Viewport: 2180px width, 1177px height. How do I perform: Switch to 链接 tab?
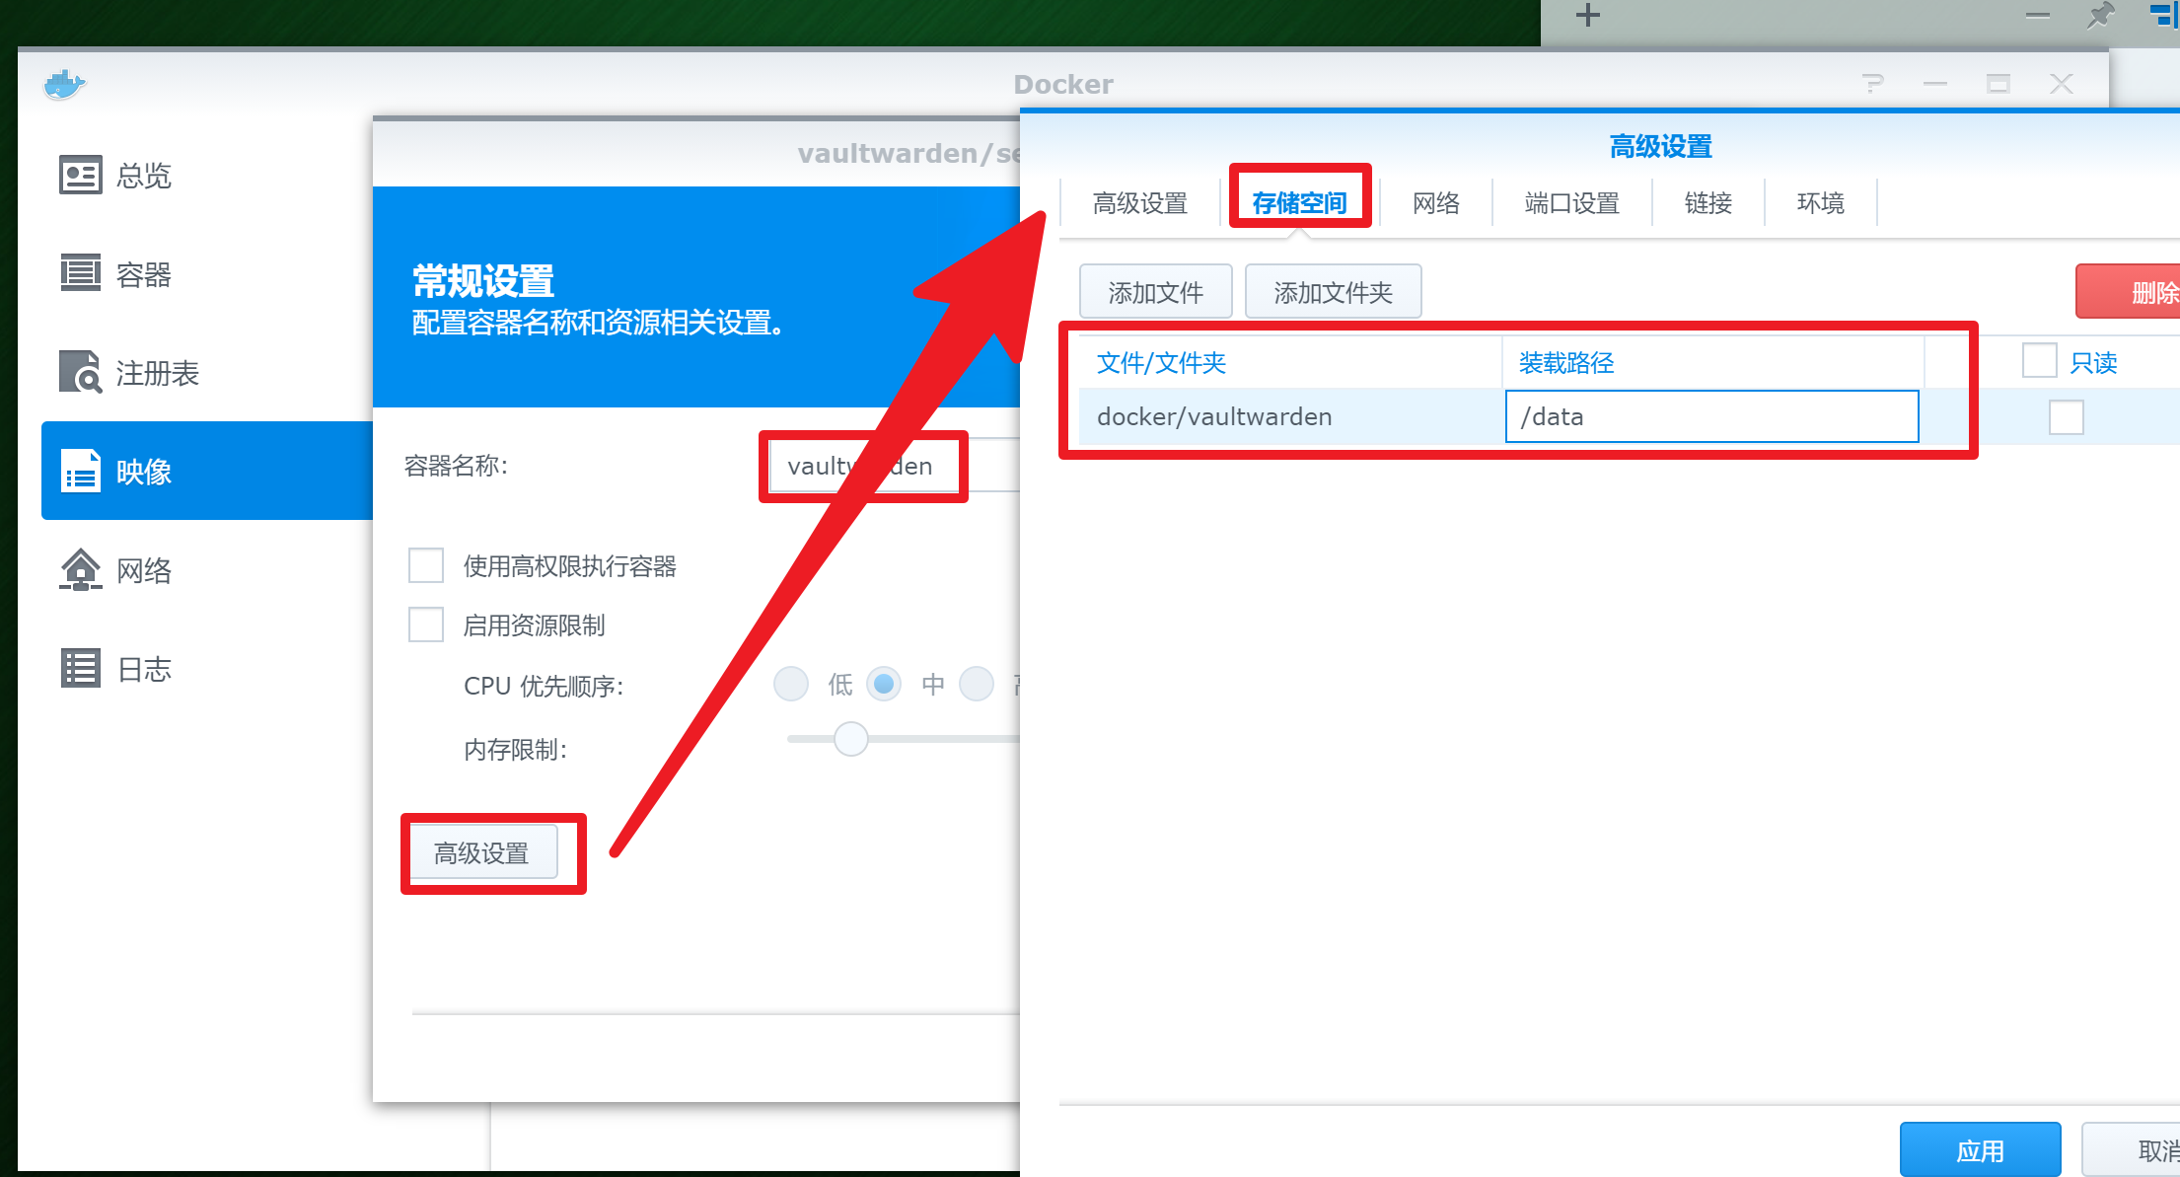click(x=1708, y=203)
